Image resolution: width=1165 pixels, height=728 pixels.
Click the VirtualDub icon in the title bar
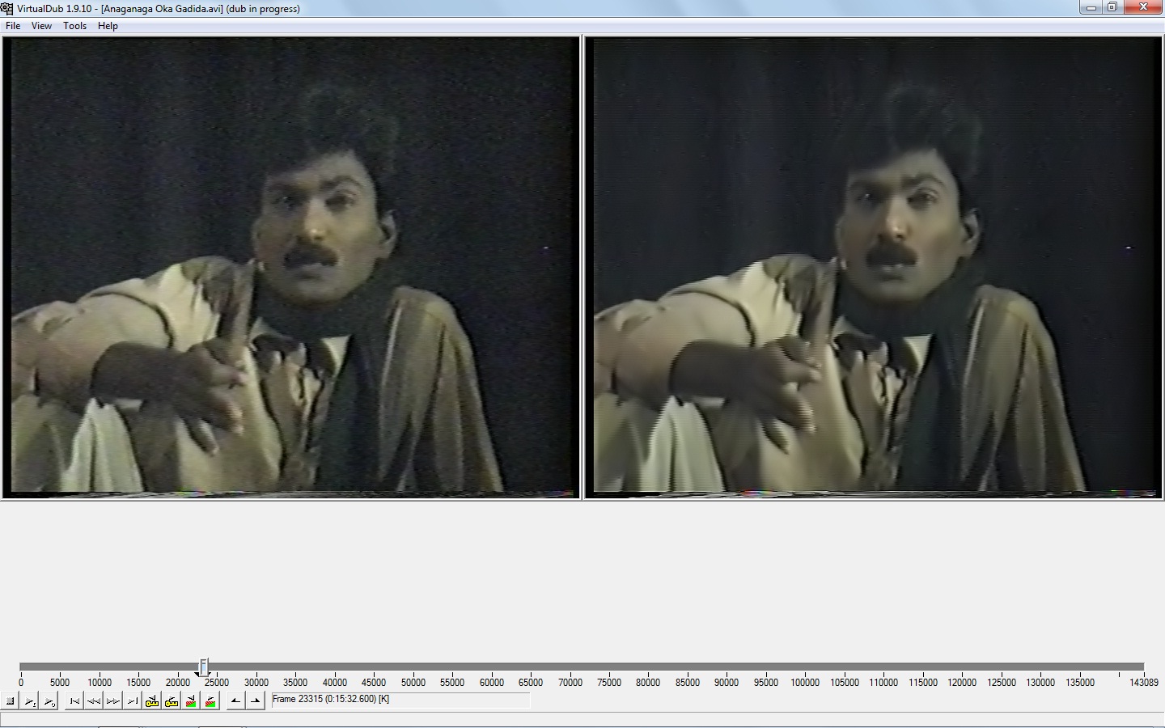[x=7, y=8]
